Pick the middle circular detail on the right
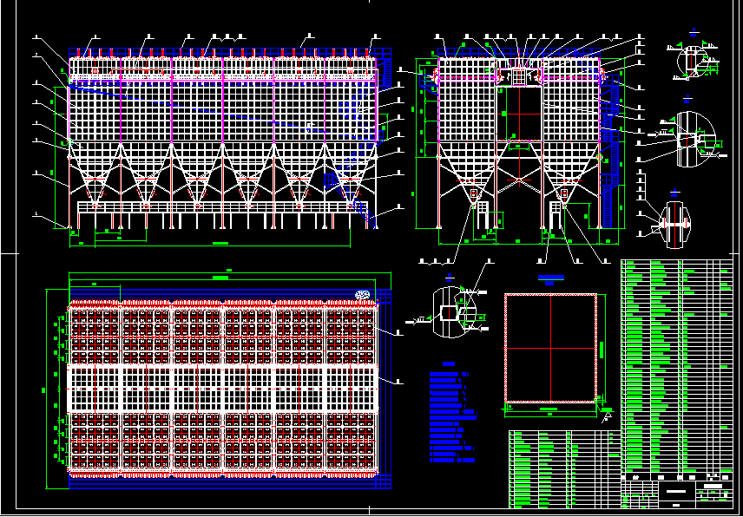Image resolution: width=743 pixels, height=517 pixels. click(x=694, y=139)
